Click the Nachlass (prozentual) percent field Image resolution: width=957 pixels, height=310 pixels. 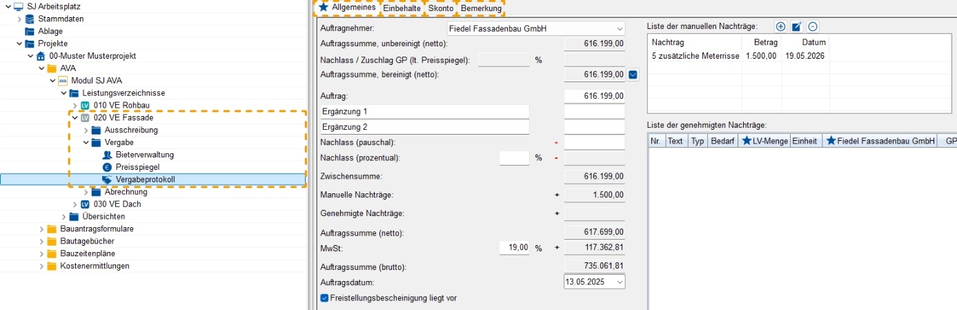tap(514, 158)
